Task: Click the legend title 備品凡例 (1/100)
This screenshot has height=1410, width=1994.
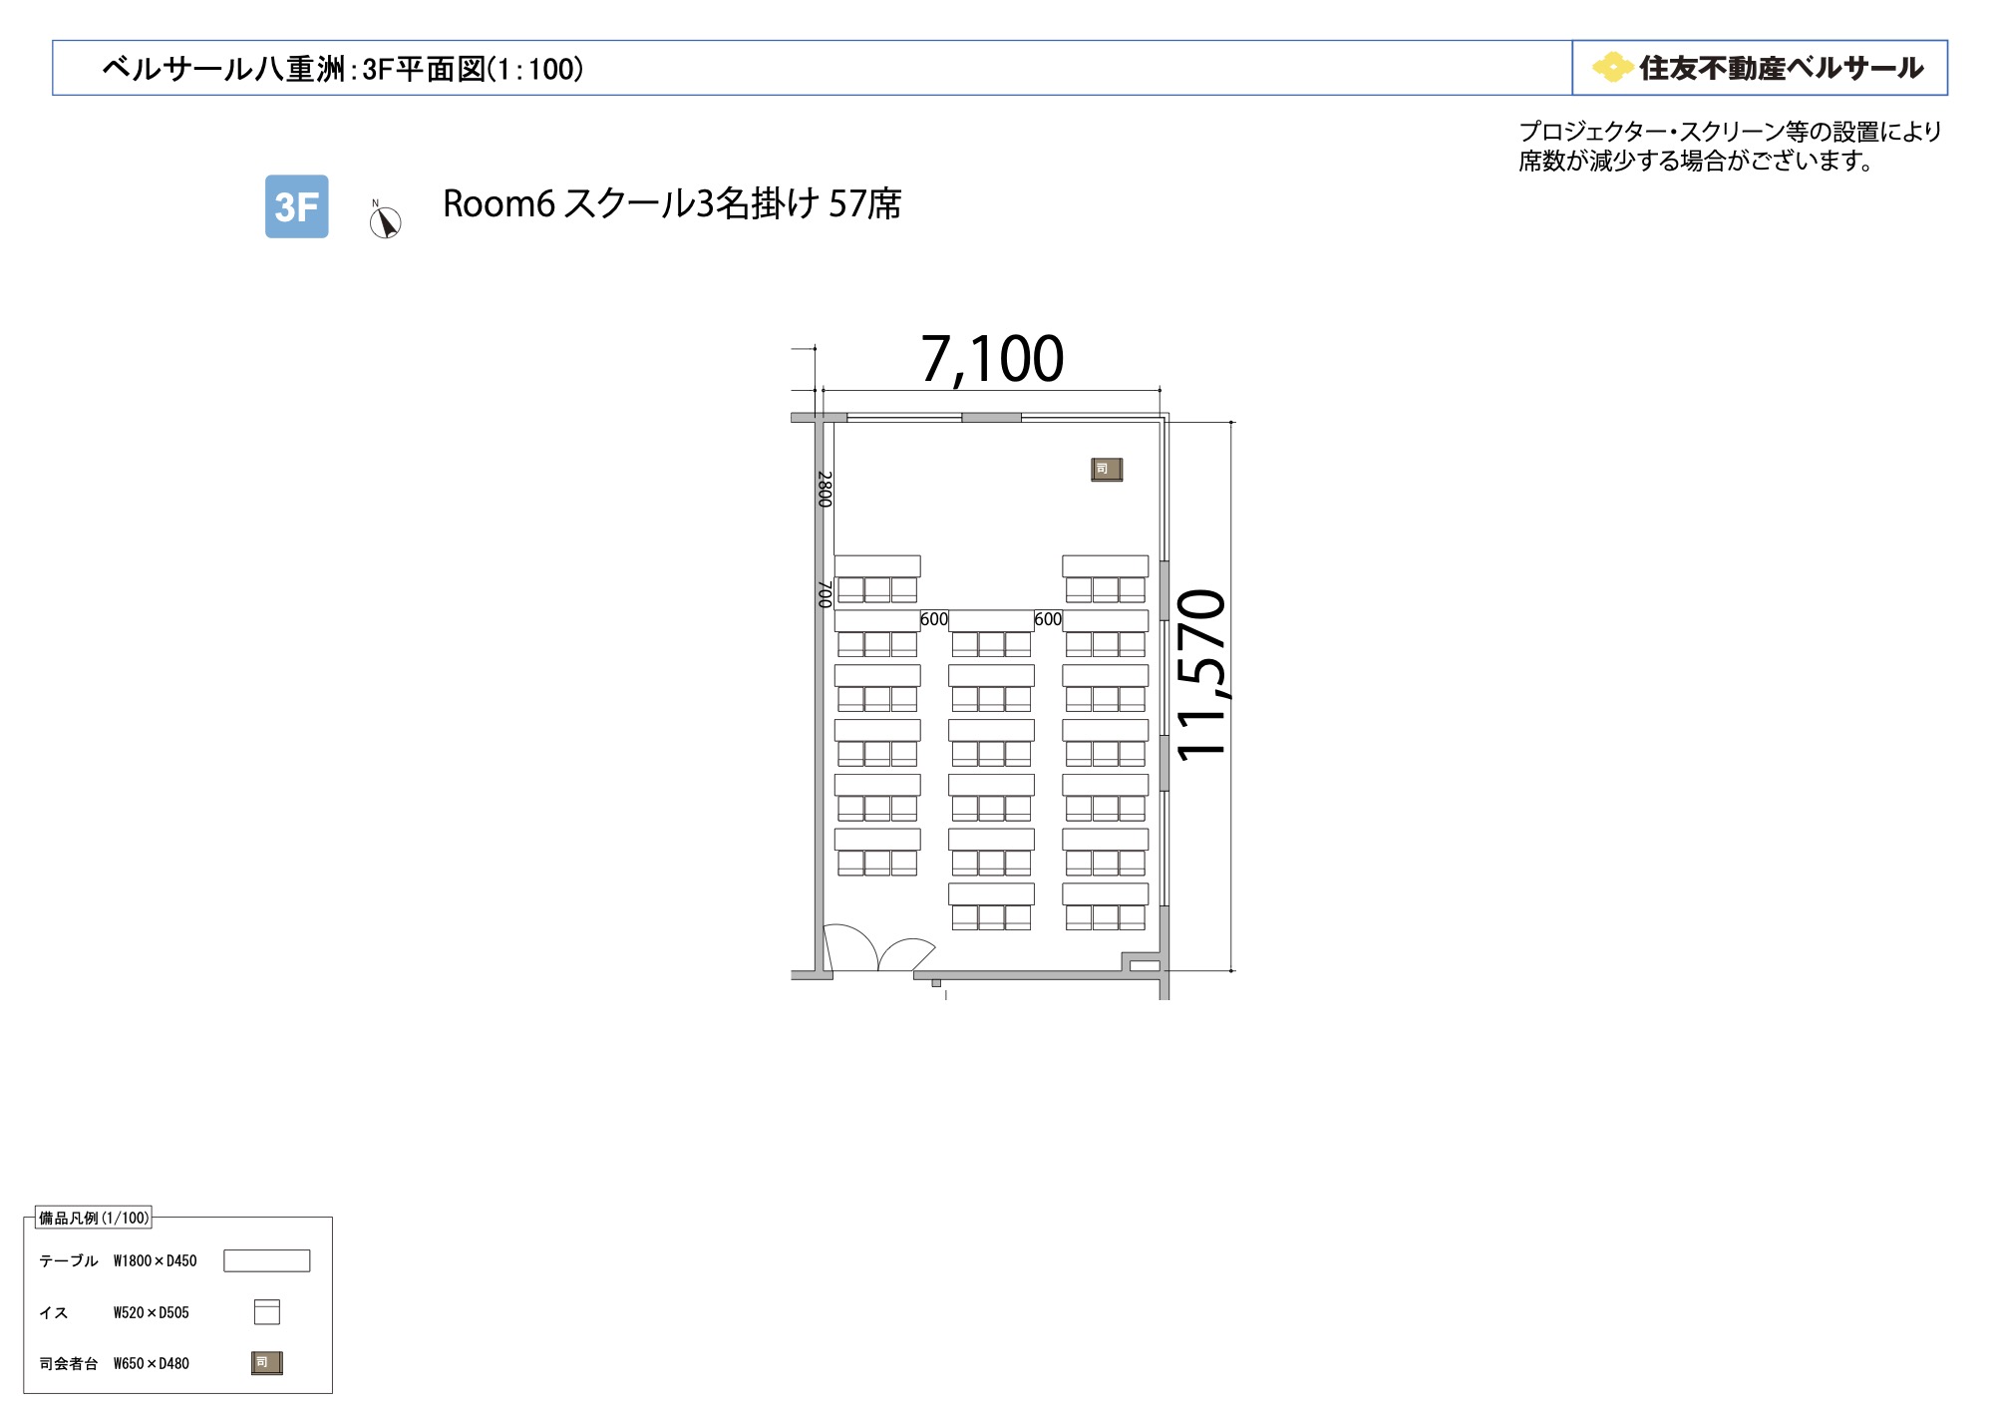Action: [x=94, y=1218]
